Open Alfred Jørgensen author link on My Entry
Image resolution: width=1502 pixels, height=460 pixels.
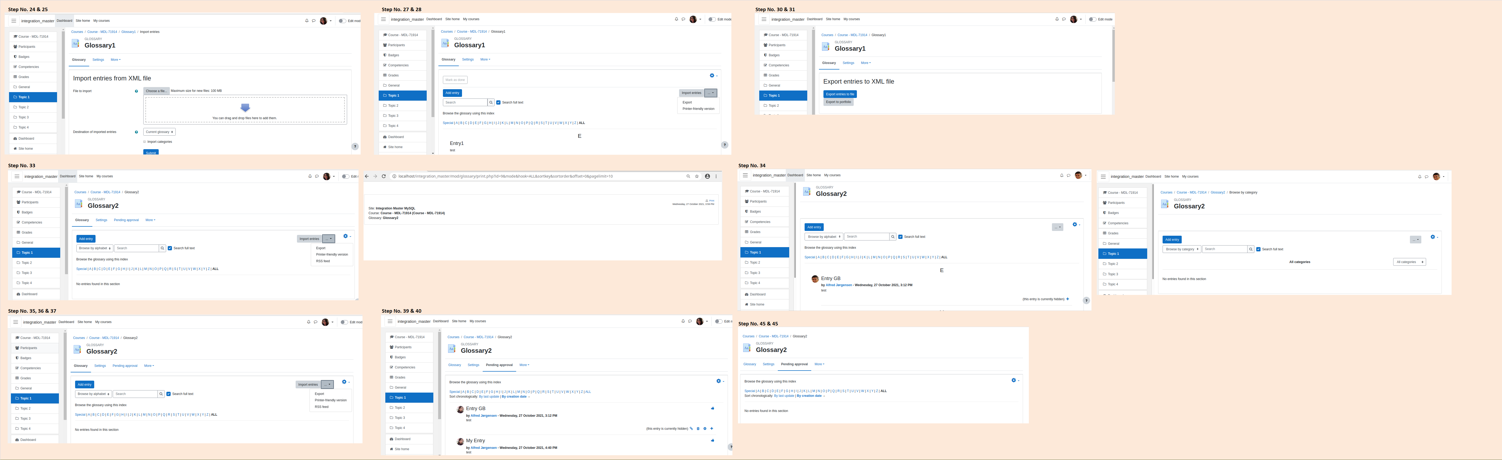tap(484, 448)
